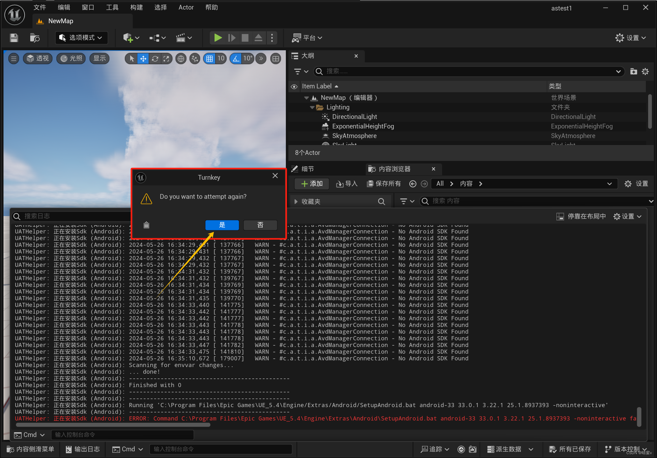Save the current level
Image resolution: width=657 pixels, height=458 pixels.
click(14, 38)
